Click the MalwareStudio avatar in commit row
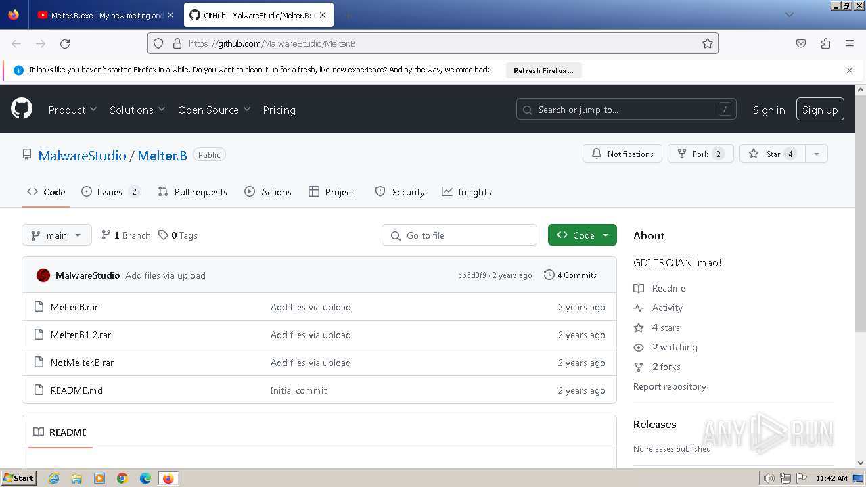 pyautogui.click(x=43, y=275)
